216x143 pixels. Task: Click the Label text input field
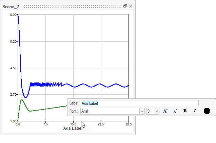pyautogui.click(x=139, y=103)
